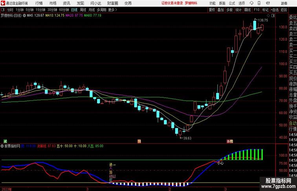Expand the 股票指标网 sub-indicator dropdown circle
Screen dimensions: 297x191
point(2,146)
